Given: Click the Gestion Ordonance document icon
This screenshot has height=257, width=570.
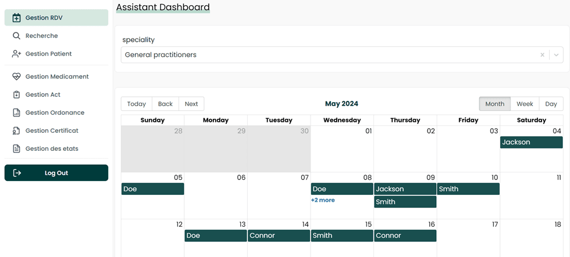Looking at the screenshot, I should (x=16, y=113).
